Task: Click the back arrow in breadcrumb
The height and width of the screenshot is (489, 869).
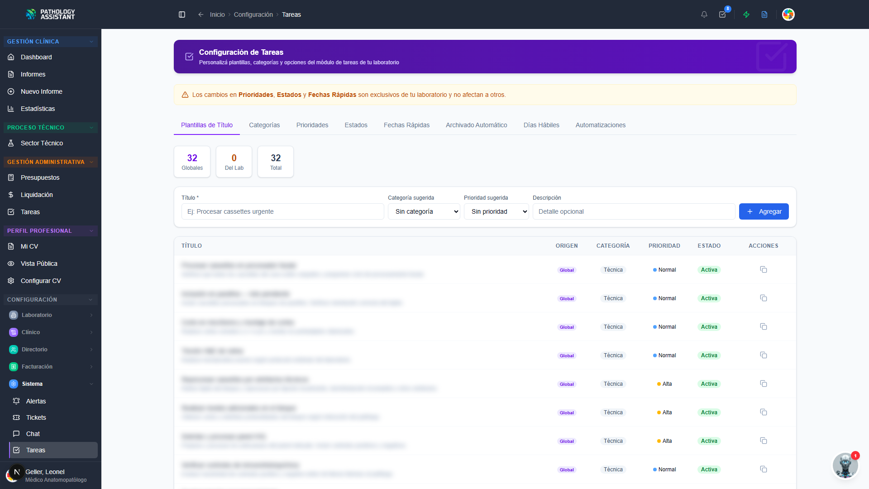Action: (201, 14)
